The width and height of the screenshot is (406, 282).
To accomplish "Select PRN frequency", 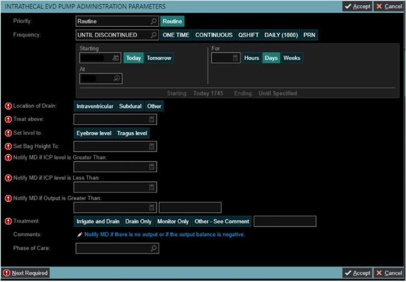I will 309,35.
